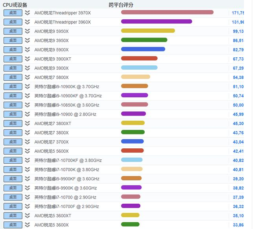Expand the AMD锐龙9 5950X row chevron

coord(27,31)
